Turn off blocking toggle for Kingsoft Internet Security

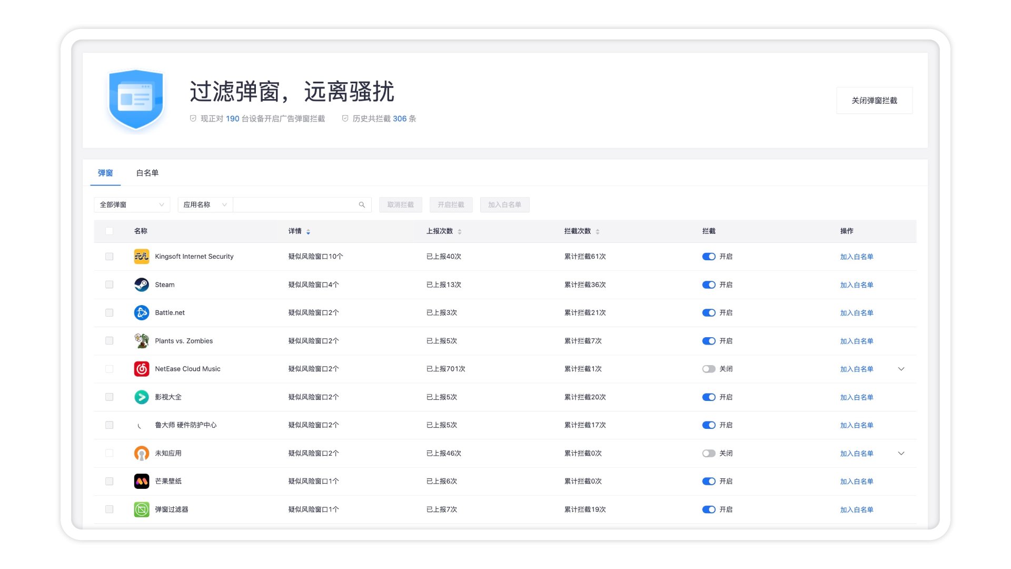click(709, 257)
